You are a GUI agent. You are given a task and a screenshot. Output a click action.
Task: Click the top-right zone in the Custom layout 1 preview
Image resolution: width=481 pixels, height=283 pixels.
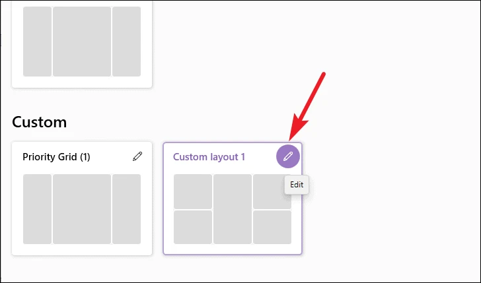(270, 191)
